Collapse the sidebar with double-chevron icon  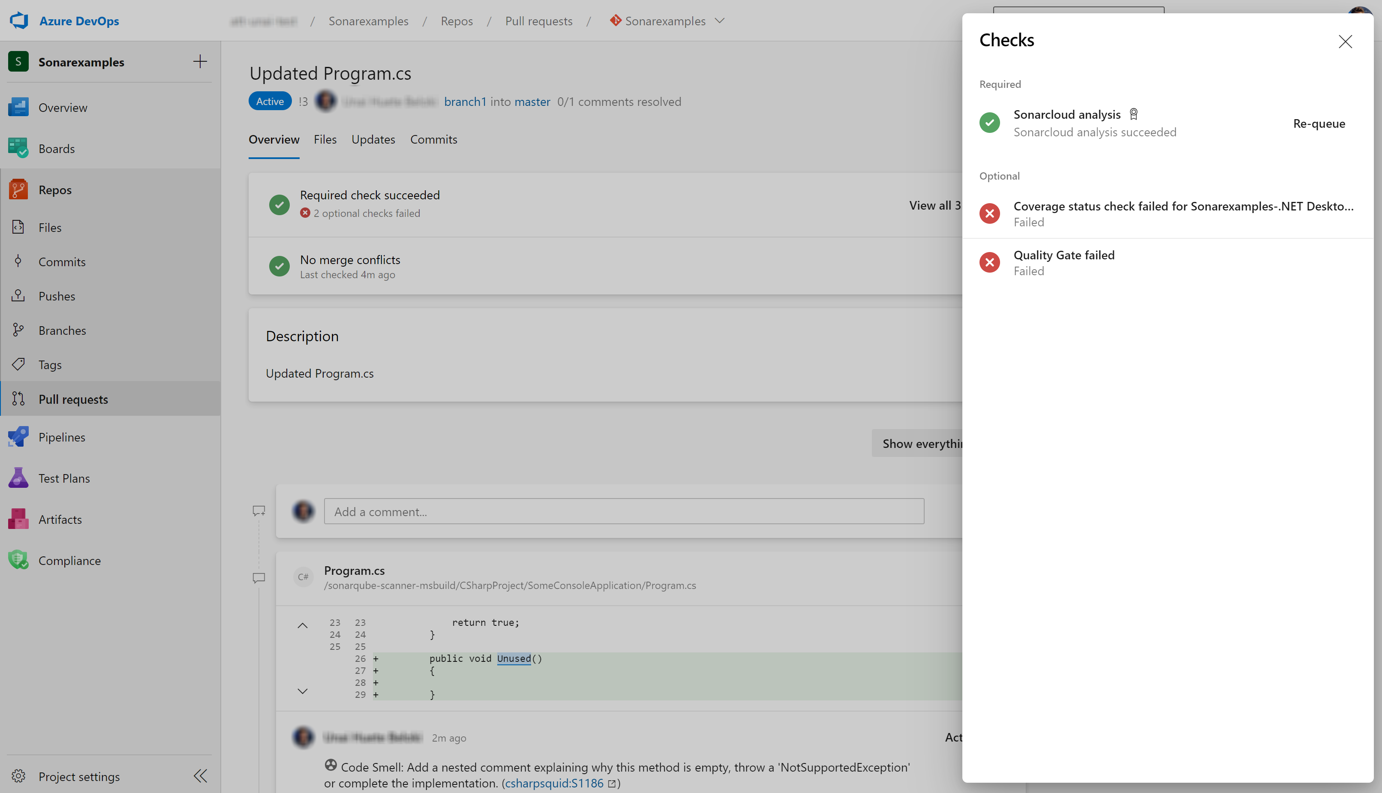[x=200, y=775]
